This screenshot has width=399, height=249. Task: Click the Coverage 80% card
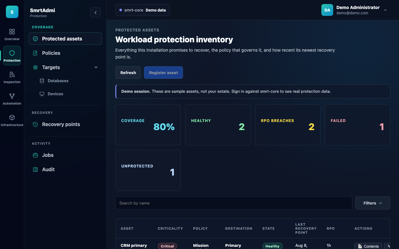[148, 125]
